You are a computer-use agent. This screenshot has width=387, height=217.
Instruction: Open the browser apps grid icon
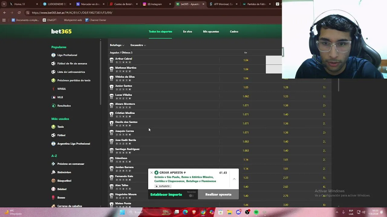[4, 20]
